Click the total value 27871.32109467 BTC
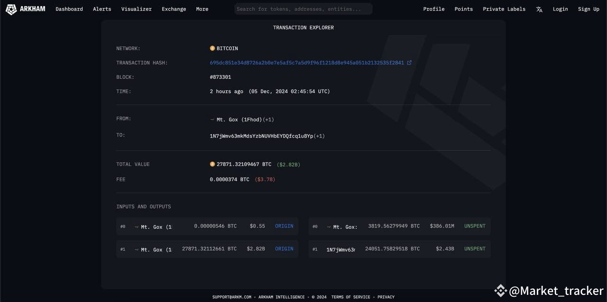The image size is (607, 302). pyautogui.click(x=244, y=165)
